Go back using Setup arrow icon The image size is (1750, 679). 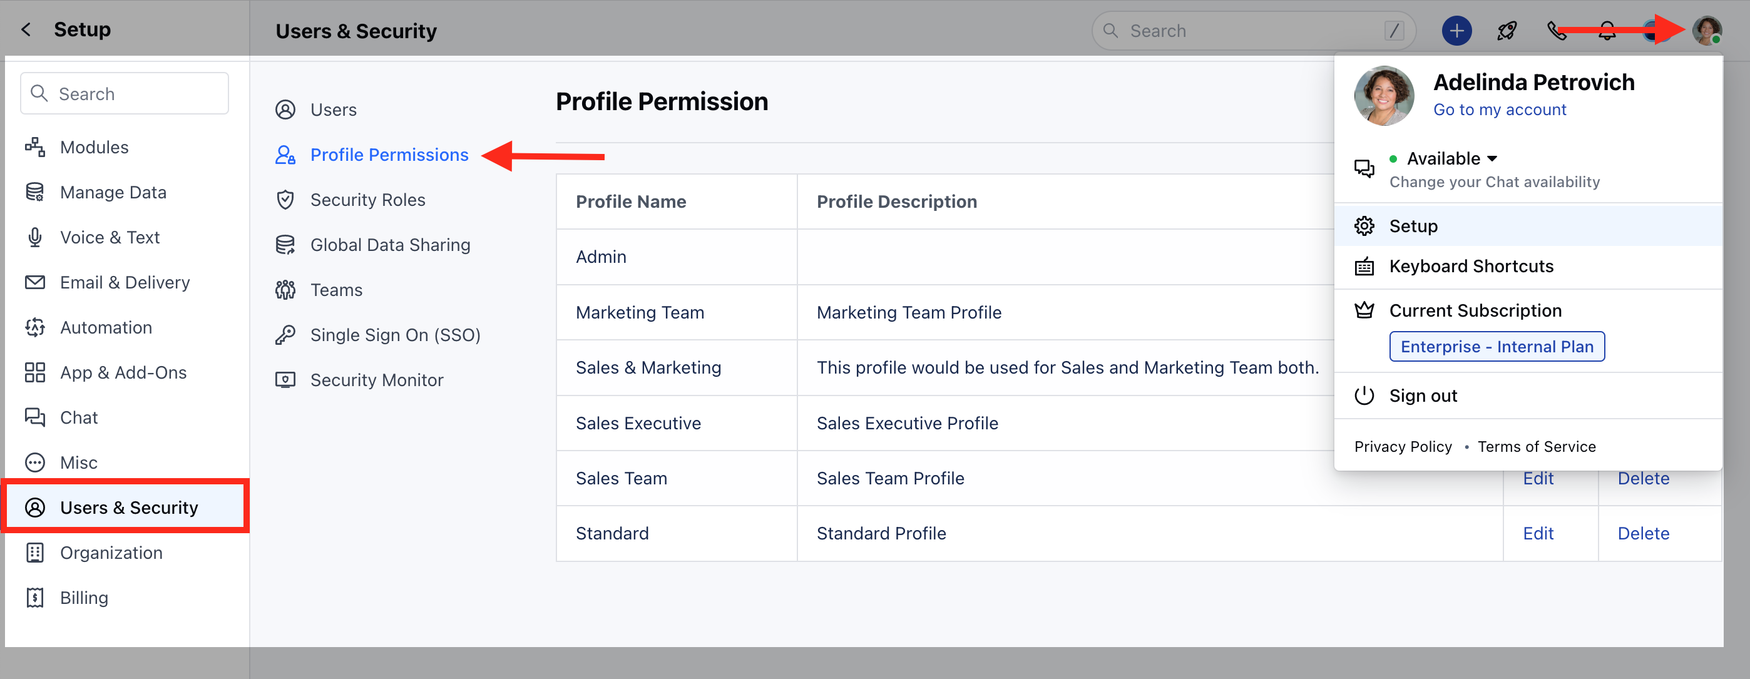26,29
